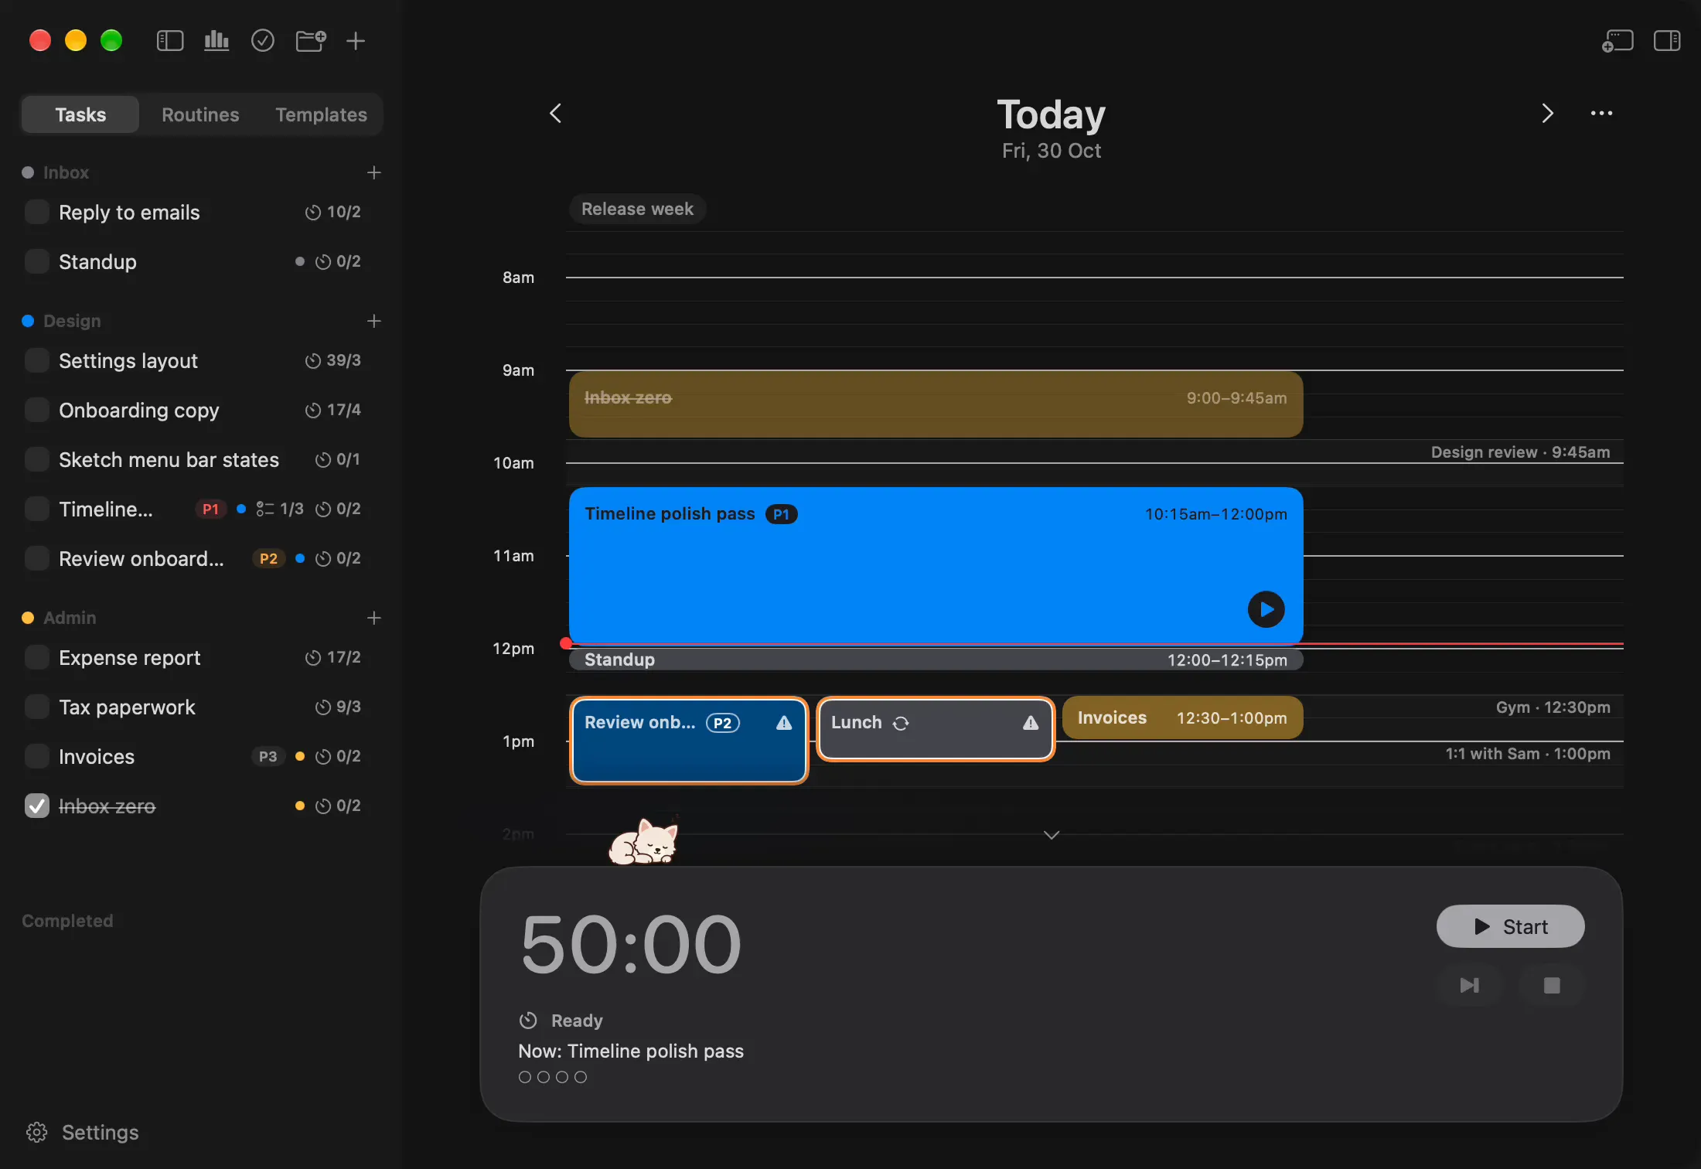Add a task to Inbox list
Screen dimensions: 1701x1169
(x=374, y=172)
